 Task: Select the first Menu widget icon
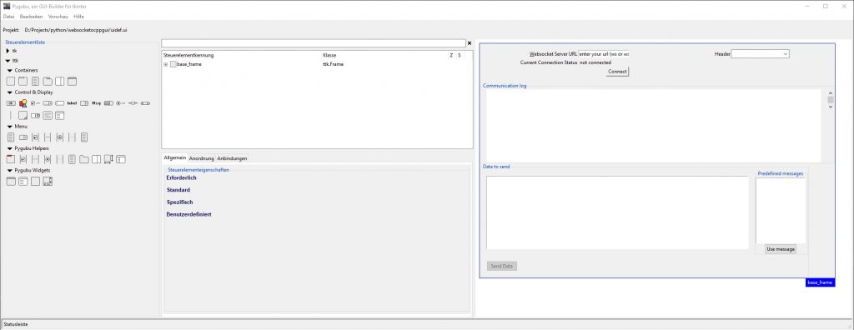(x=11, y=137)
